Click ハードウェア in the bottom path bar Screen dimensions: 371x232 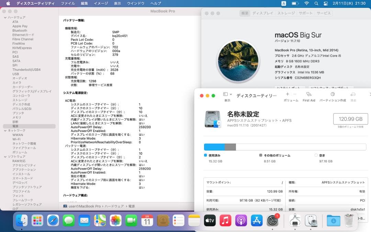click(114, 206)
